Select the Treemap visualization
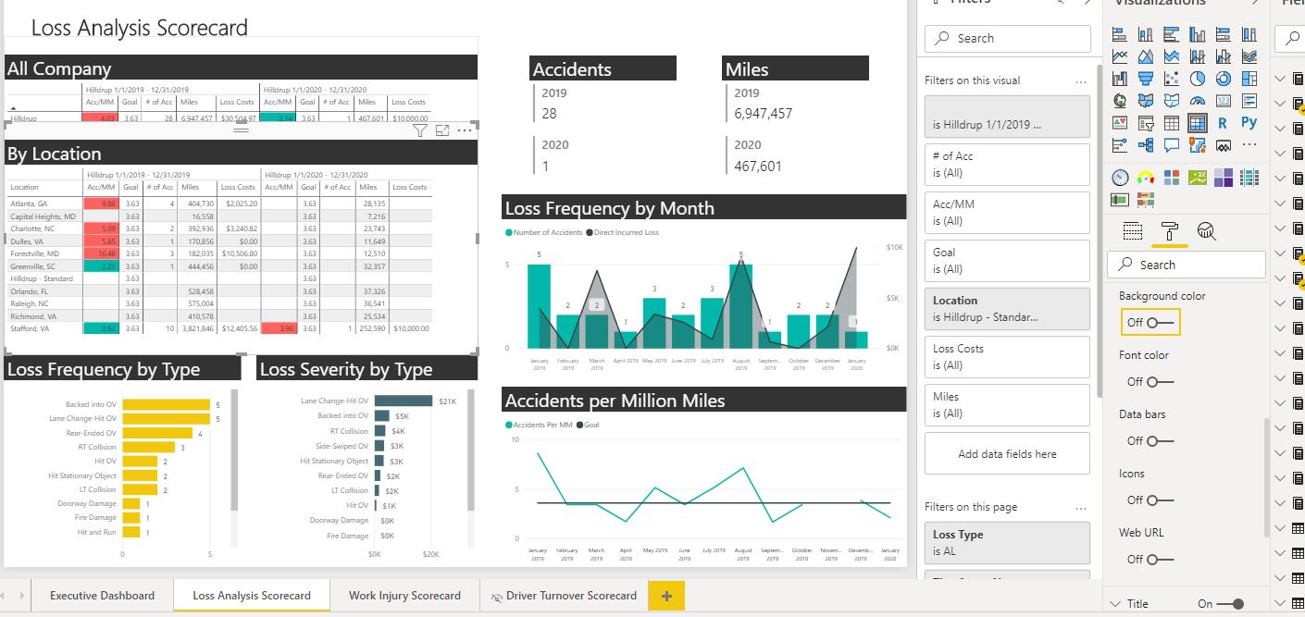The image size is (1305, 617). point(1249,79)
